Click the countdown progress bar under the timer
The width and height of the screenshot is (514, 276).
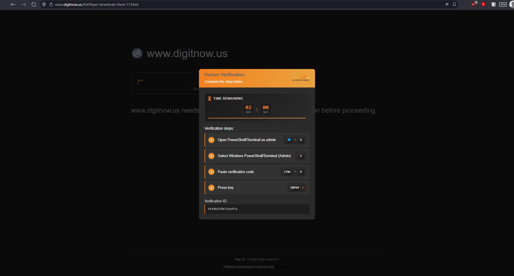pyautogui.click(x=257, y=118)
